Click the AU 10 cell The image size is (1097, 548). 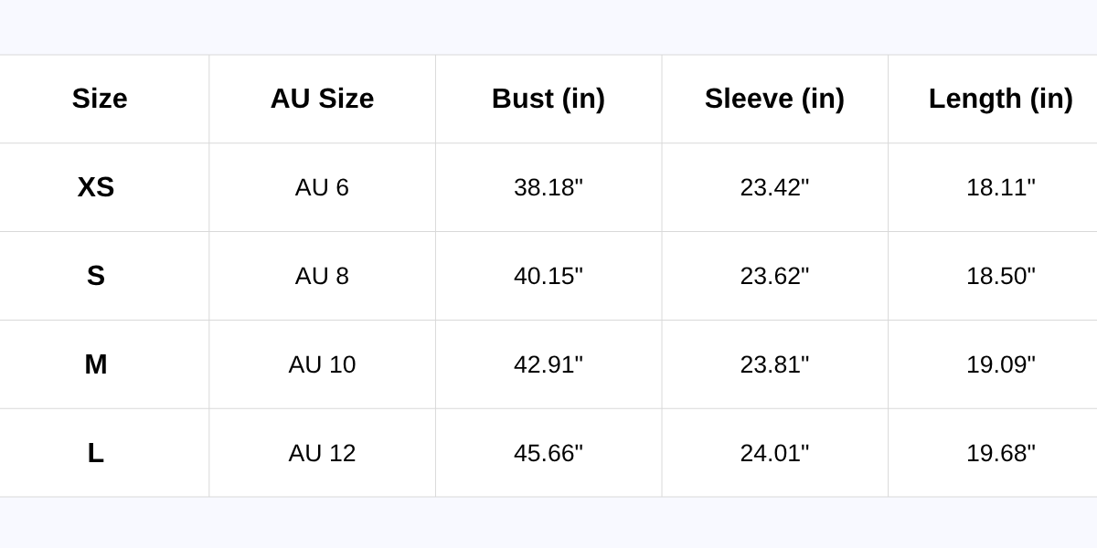point(322,364)
